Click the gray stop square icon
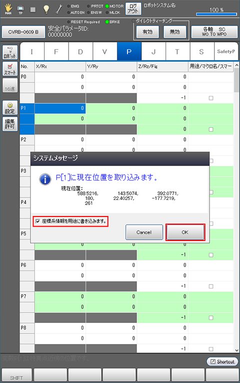The width and height of the screenshot is (240, 383). pos(33,9)
